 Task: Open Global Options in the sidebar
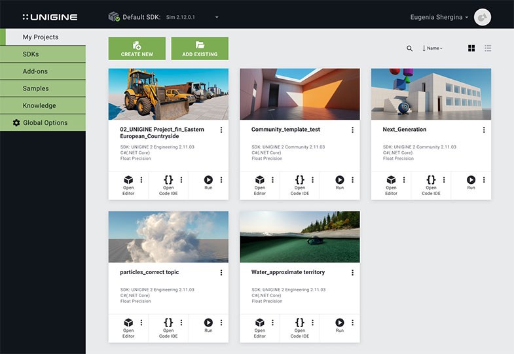(43, 122)
